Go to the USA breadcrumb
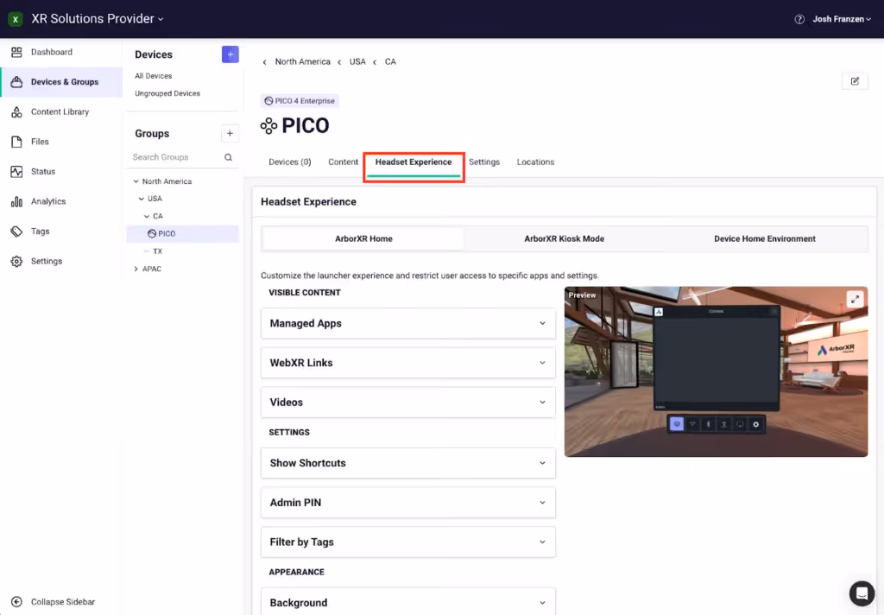This screenshot has height=615, width=884. click(357, 62)
